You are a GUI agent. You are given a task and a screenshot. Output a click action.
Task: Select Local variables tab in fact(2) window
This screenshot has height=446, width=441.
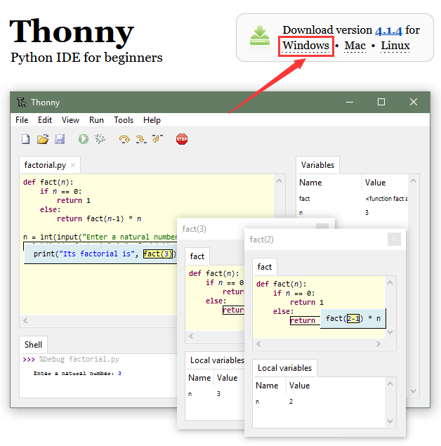coord(284,368)
